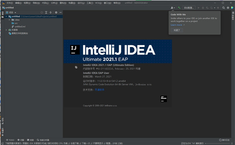
Task: Click the Run triangle icon in toolbar
Action: 199,8
